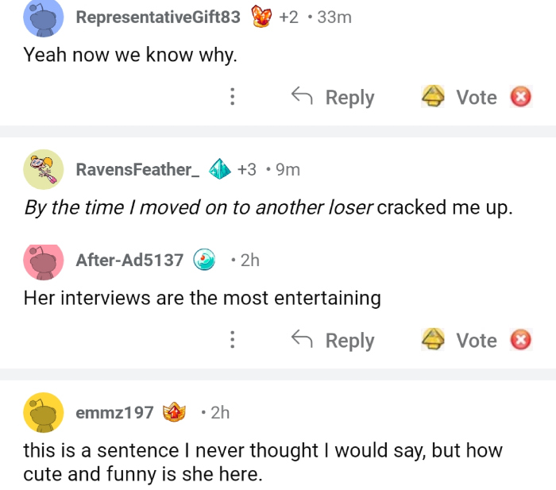Reply to After-Ad5137's comment
Viewport: 556px width, 490px height.
pyautogui.click(x=333, y=341)
